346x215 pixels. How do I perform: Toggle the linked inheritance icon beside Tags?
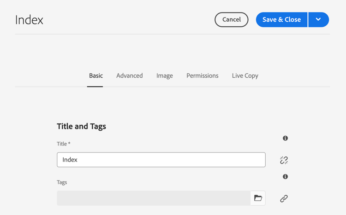pos(284,198)
